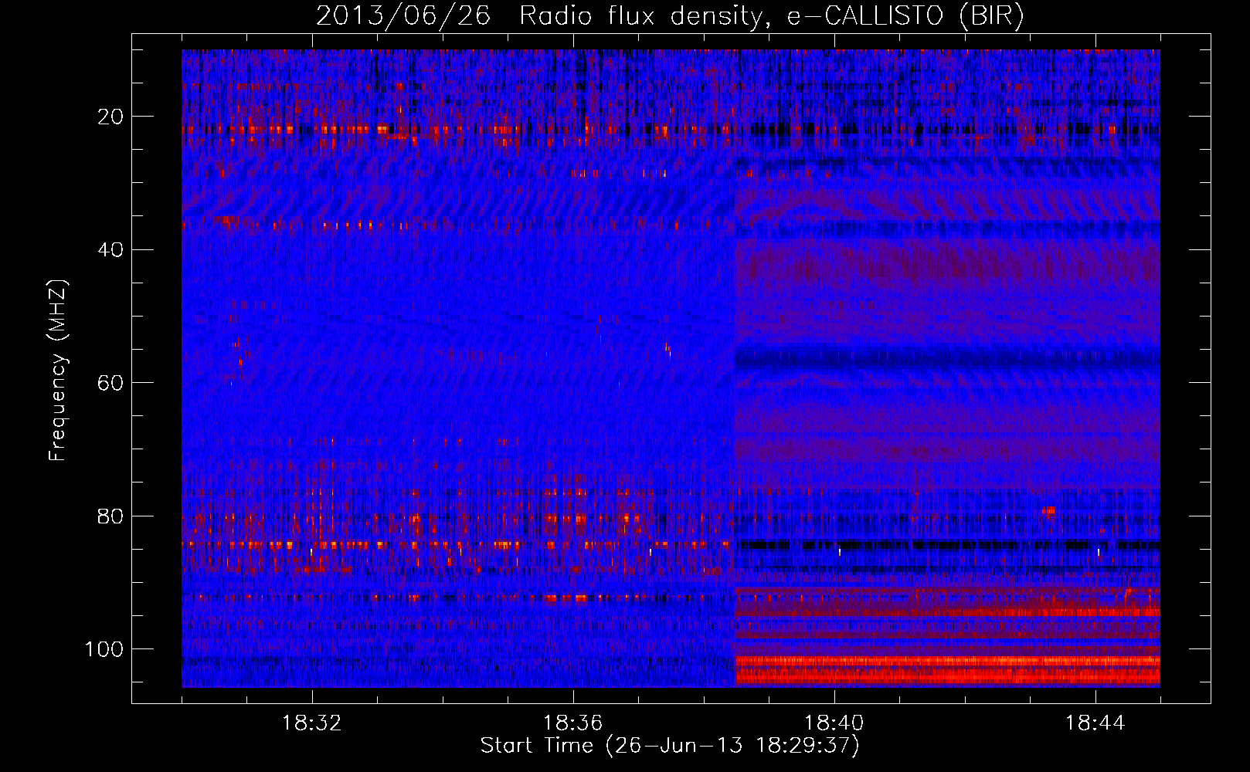
Task: Click the '20' frequency tick label
Action: (x=112, y=117)
